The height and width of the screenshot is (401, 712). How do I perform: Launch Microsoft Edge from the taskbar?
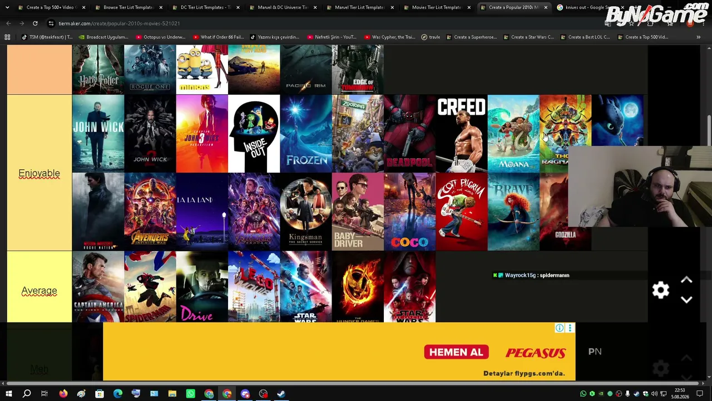[x=117, y=394]
